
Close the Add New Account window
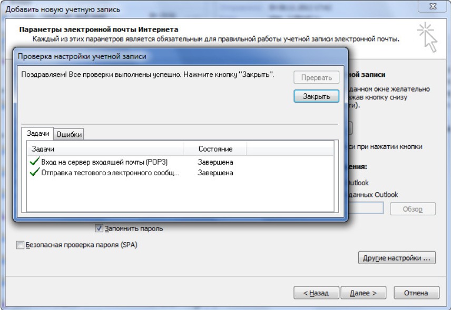pos(433,6)
